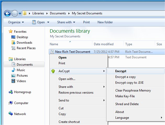Select Encrypt from AxCrypt submenu

click(121, 71)
